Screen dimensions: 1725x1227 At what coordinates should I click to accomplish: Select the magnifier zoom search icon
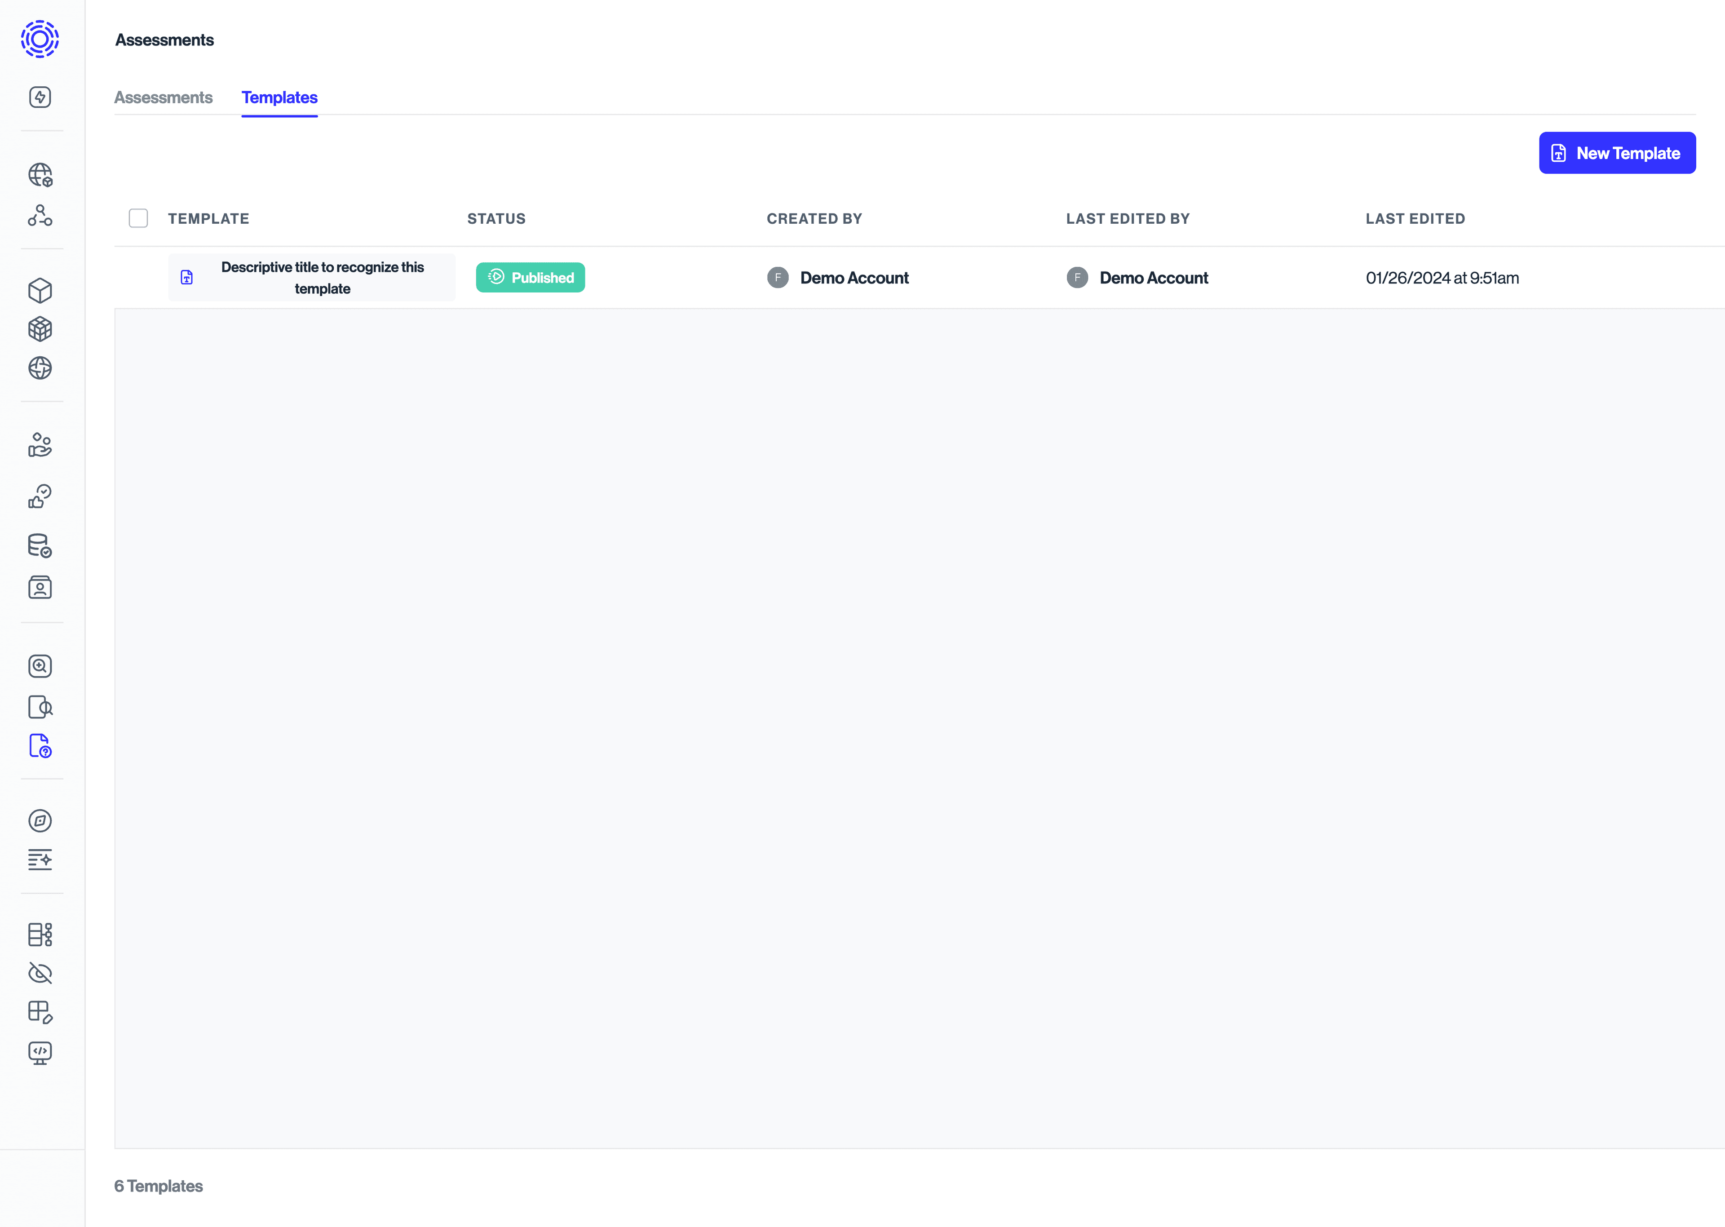pos(39,666)
